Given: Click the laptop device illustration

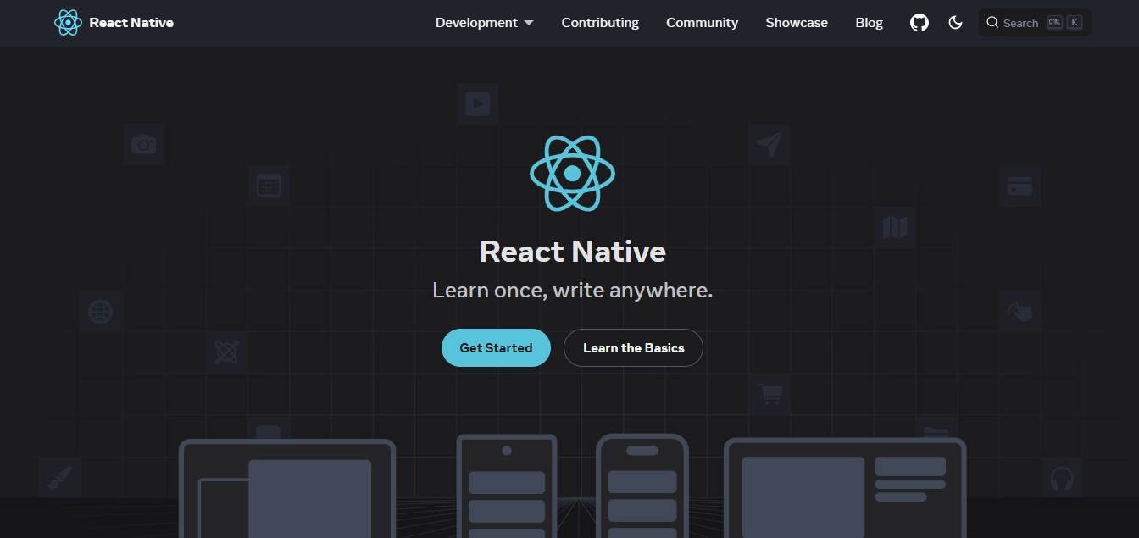Looking at the screenshot, I should (287, 489).
